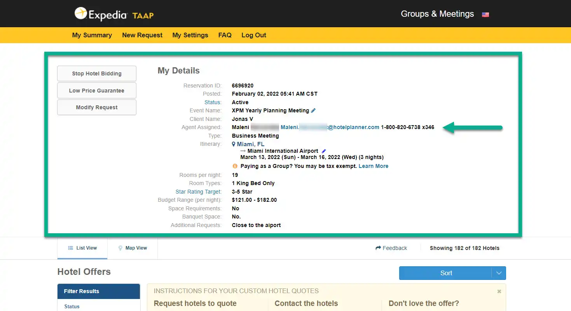Click the My Details heading
The height and width of the screenshot is (311, 571).
tap(179, 71)
